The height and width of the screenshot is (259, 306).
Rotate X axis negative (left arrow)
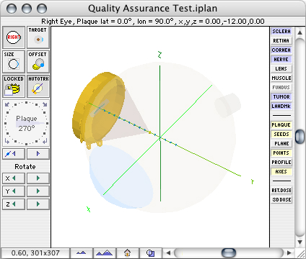pos(14,178)
